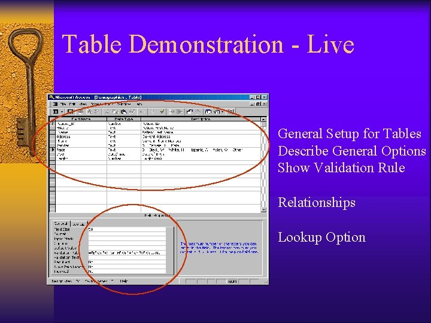Screen dimensions: 431x323
Task: Click the Field Size value 50
Action: point(127,229)
